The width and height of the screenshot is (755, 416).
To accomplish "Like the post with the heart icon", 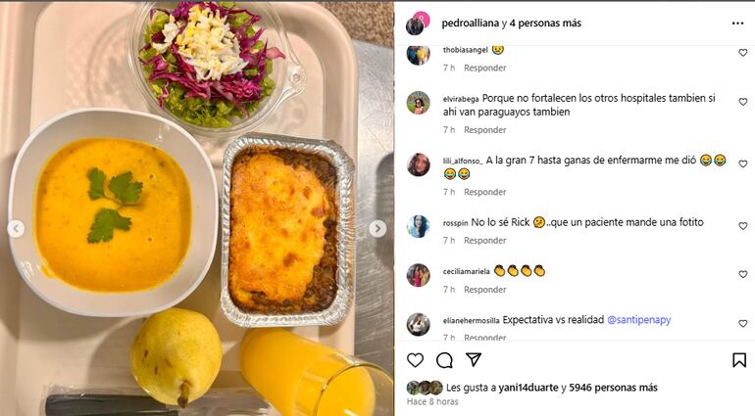I will (x=415, y=360).
